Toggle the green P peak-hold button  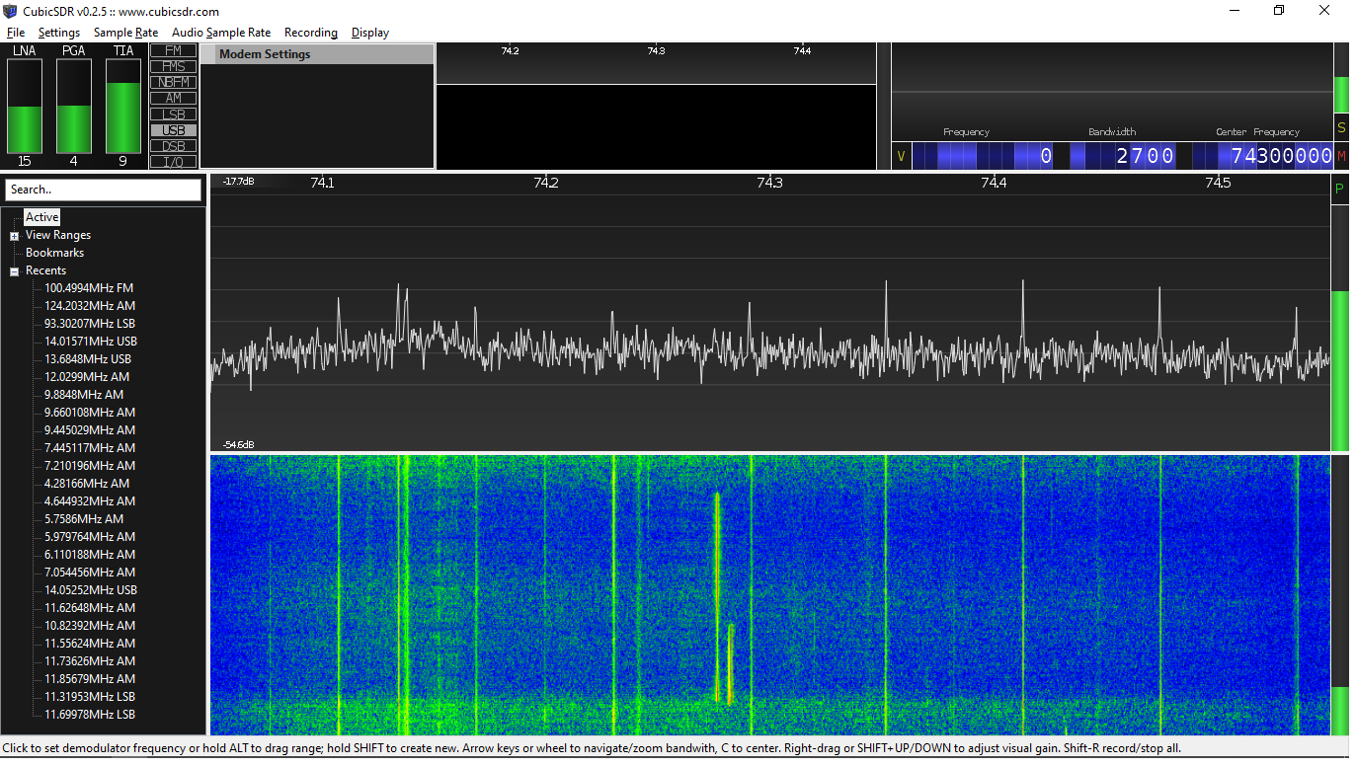(x=1340, y=190)
